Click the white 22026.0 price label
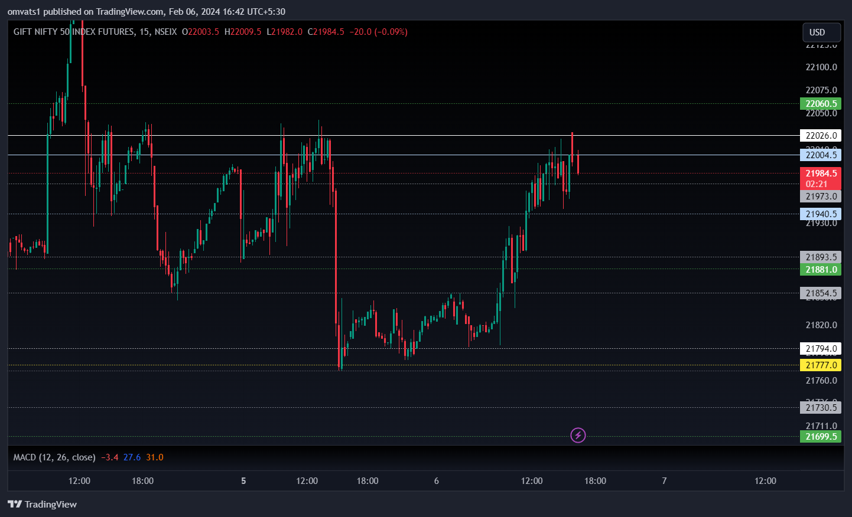The image size is (852, 517). pos(820,136)
